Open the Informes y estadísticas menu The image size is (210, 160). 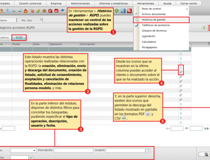coord(113,3)
